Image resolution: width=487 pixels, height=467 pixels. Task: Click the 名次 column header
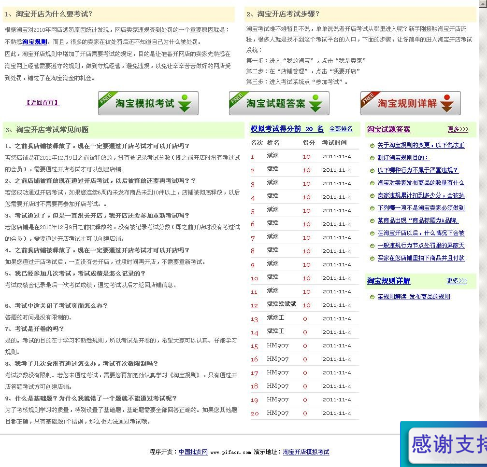point(257,143)
